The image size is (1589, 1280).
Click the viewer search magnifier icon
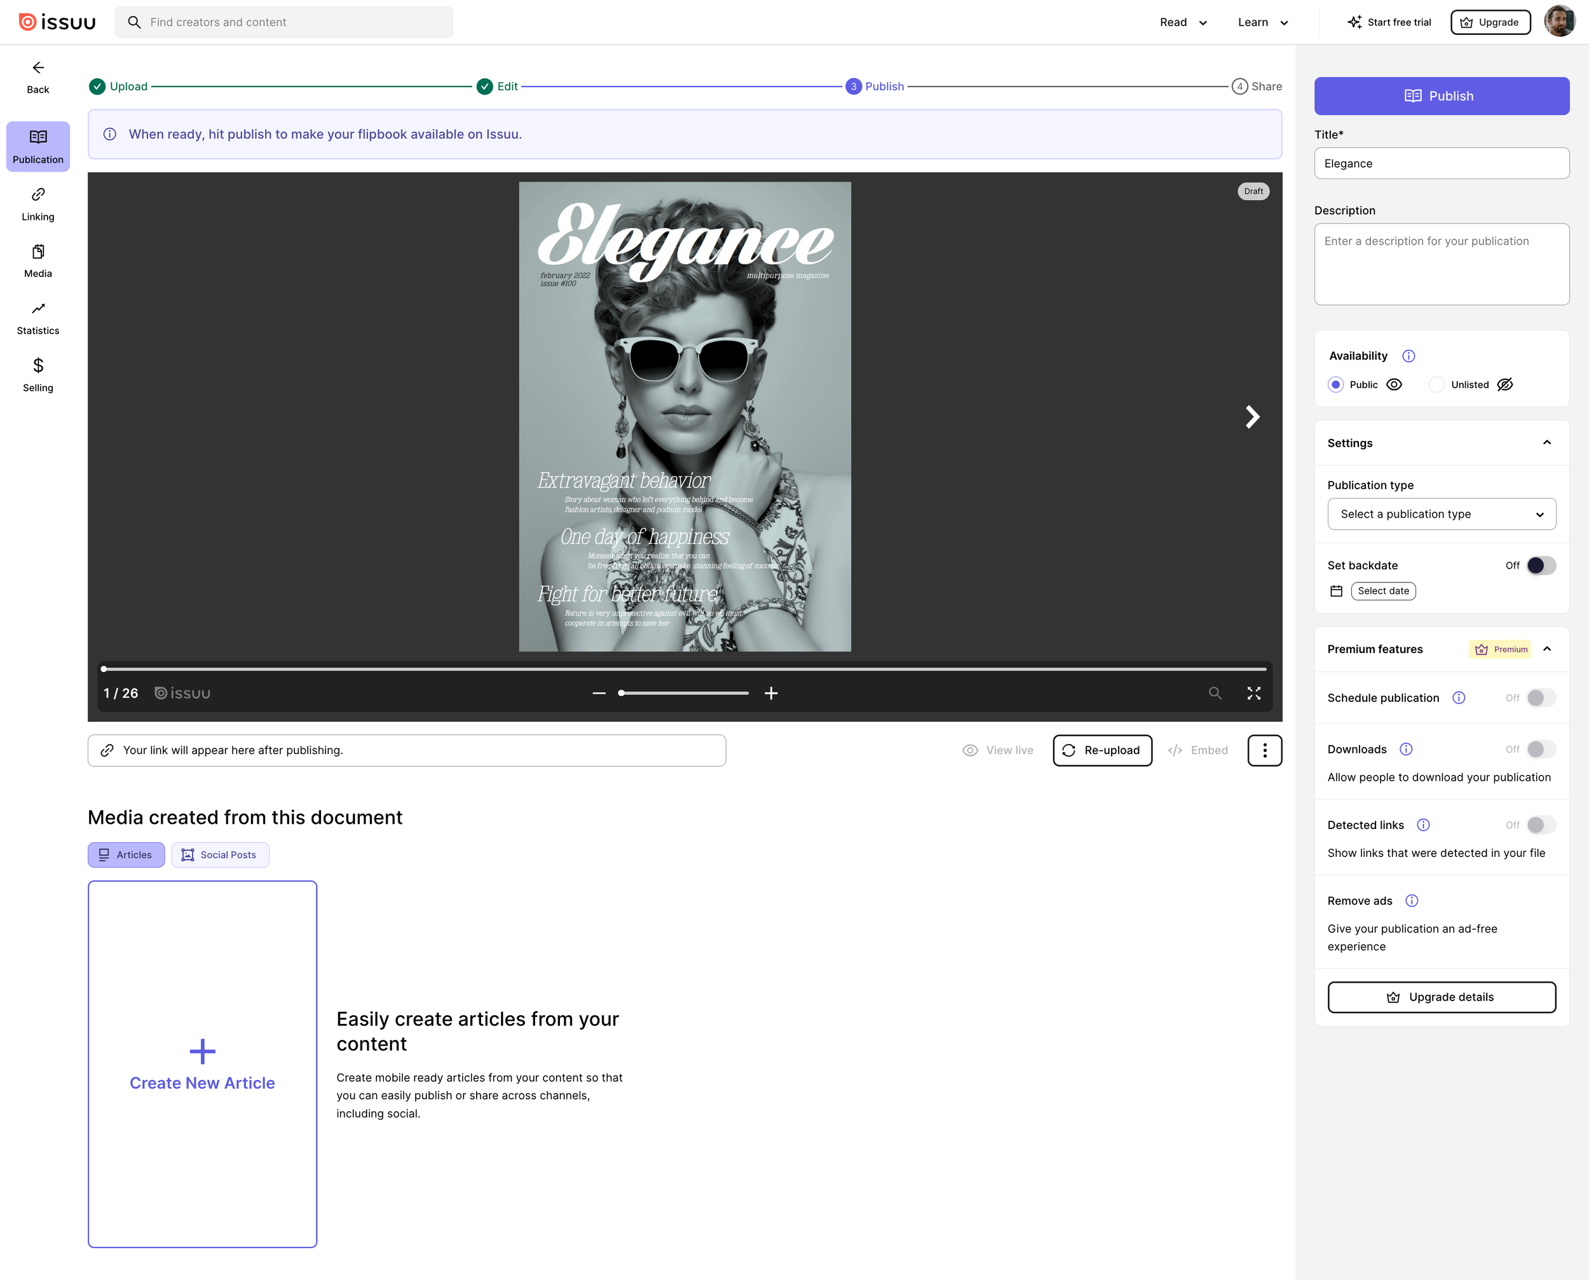point(1214,693)
